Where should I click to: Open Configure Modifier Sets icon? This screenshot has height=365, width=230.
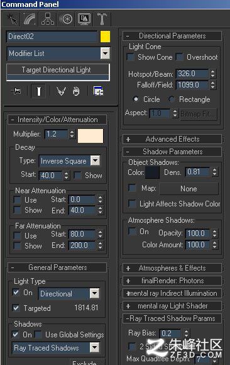[99, 91]
